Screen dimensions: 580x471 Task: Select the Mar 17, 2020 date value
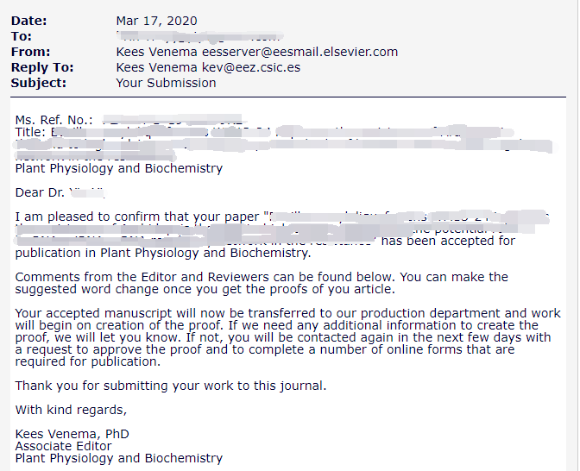click(156, 21)
